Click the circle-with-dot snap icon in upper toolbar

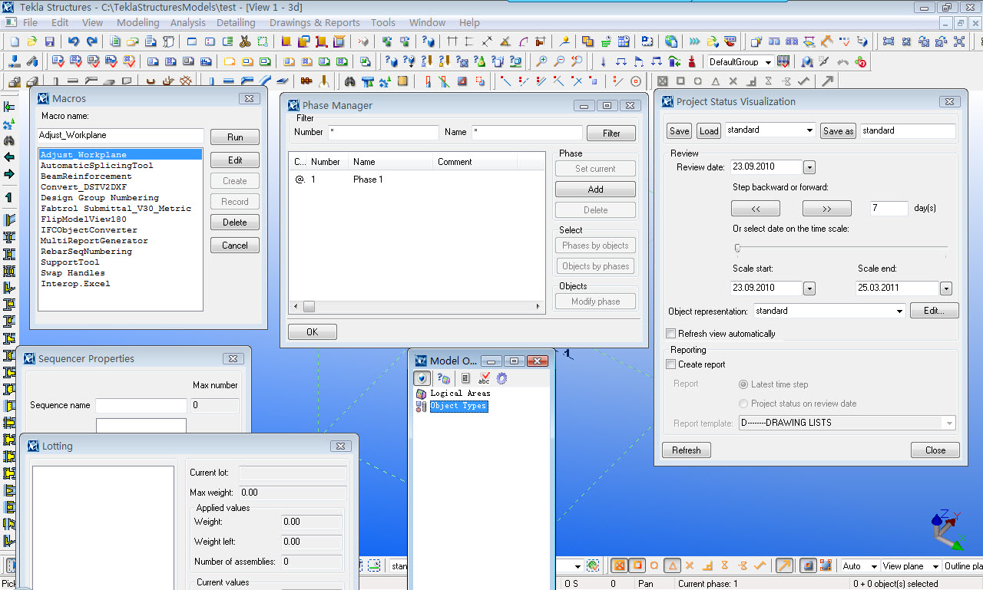[636, 81]
